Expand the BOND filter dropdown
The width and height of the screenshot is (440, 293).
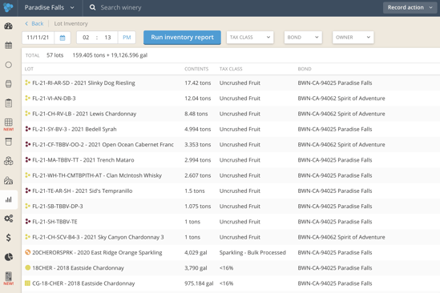tap(303, 38)
